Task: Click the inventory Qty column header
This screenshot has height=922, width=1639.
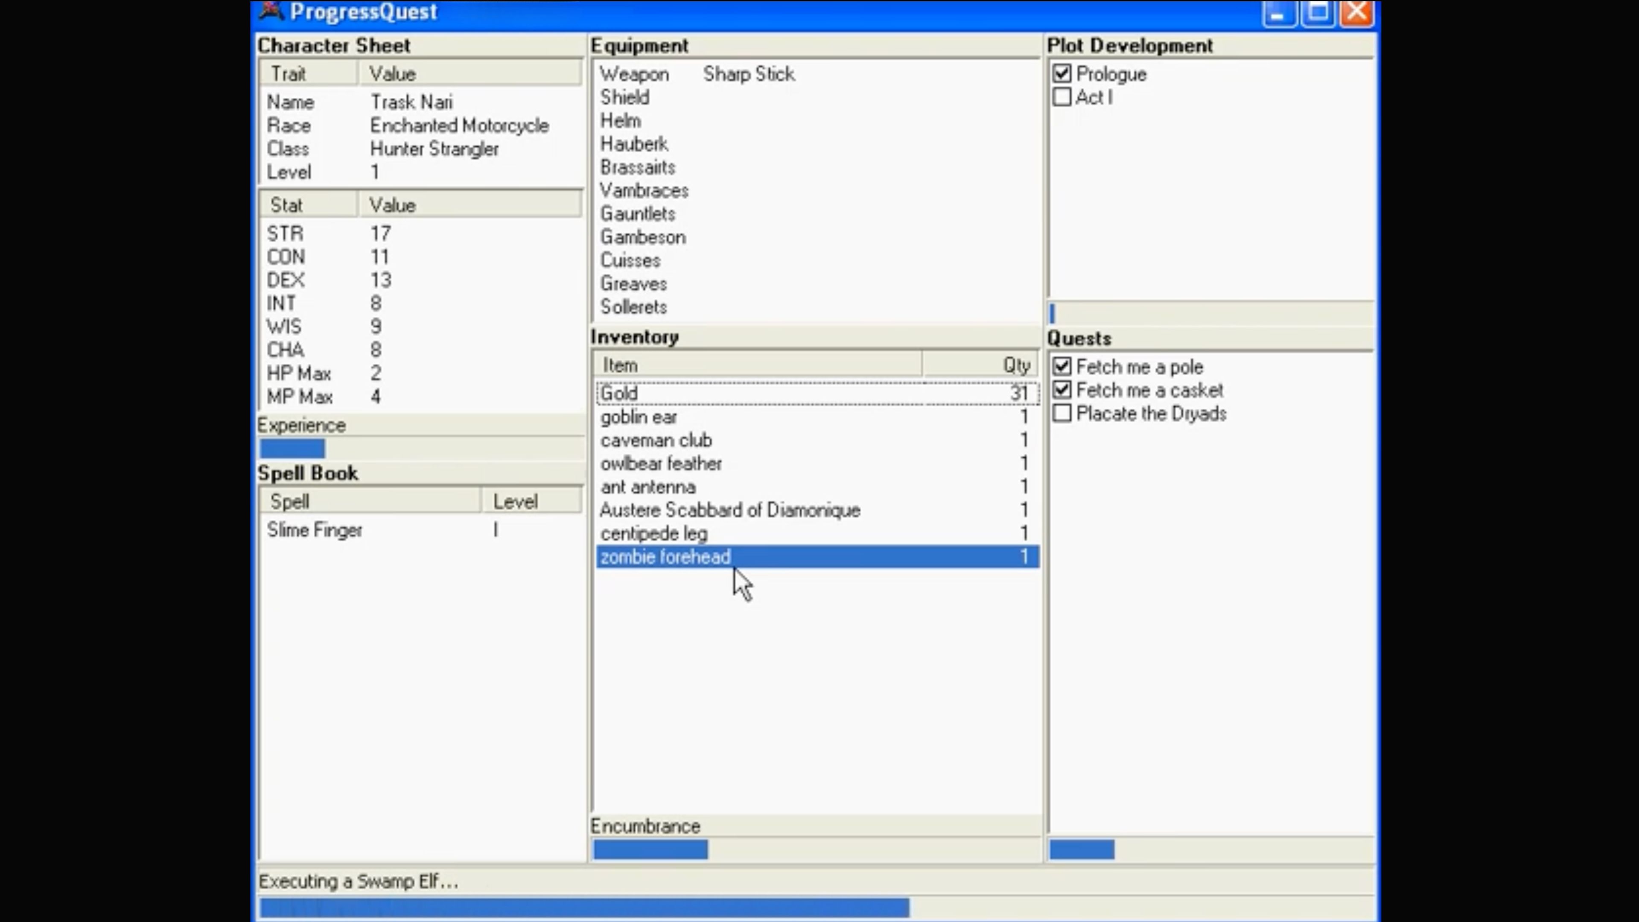Action: click(980, 365)
